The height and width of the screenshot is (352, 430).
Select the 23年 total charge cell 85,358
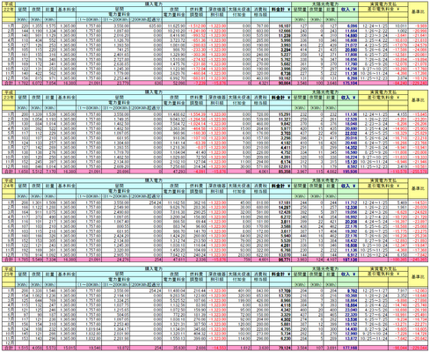tap(281, 172)
